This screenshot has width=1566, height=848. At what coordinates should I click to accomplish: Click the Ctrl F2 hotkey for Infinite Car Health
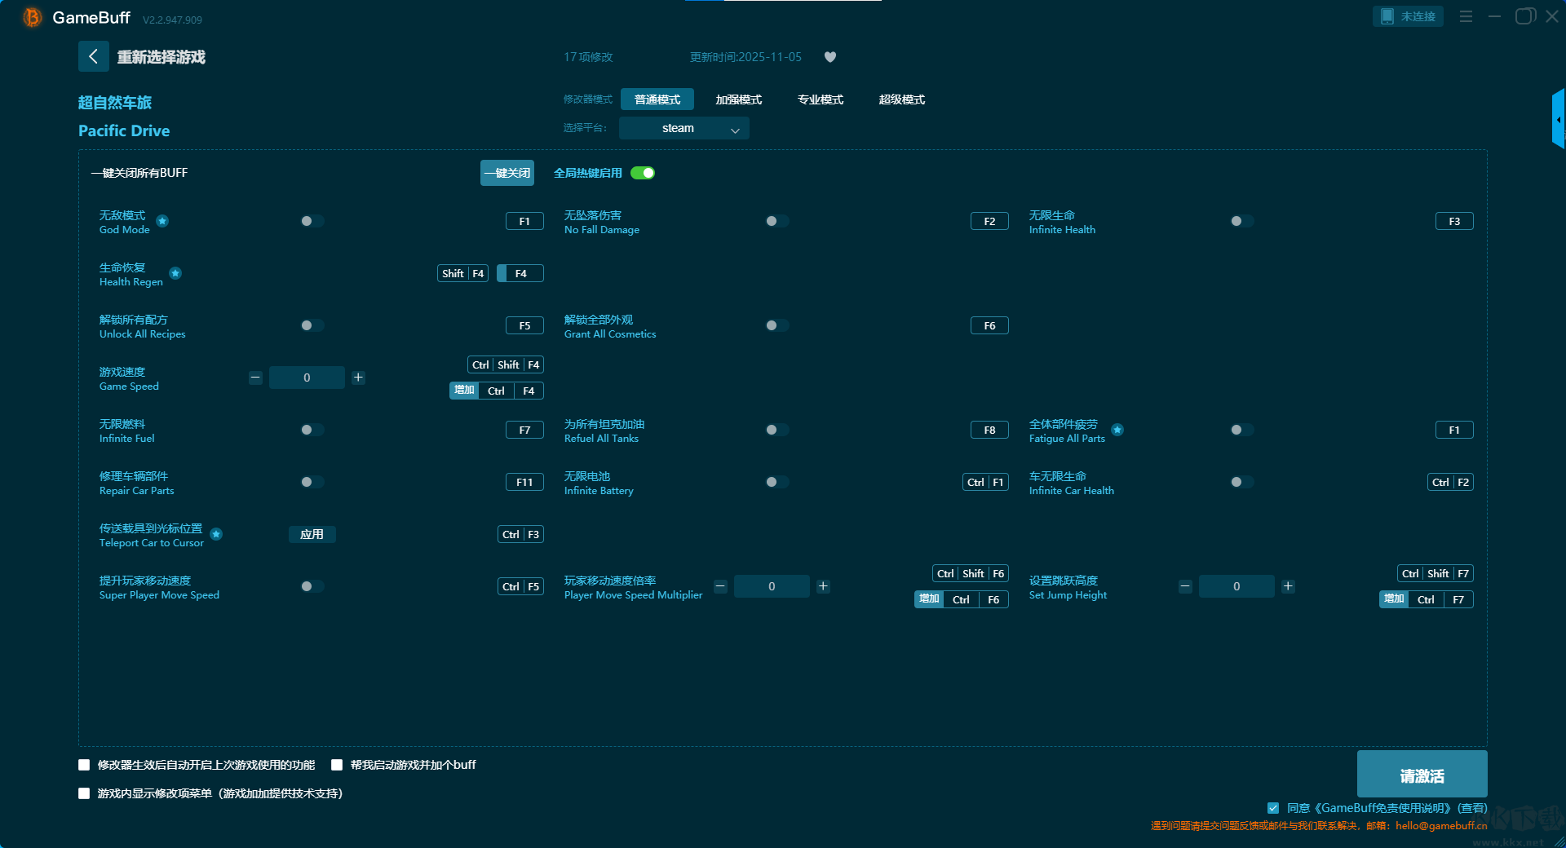[x=1450, y=482]
